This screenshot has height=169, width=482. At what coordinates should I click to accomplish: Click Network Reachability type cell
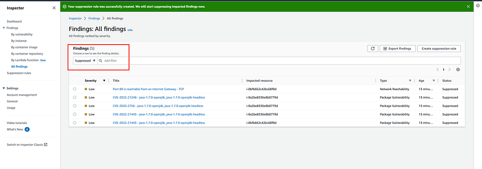(x=395, y=89)
